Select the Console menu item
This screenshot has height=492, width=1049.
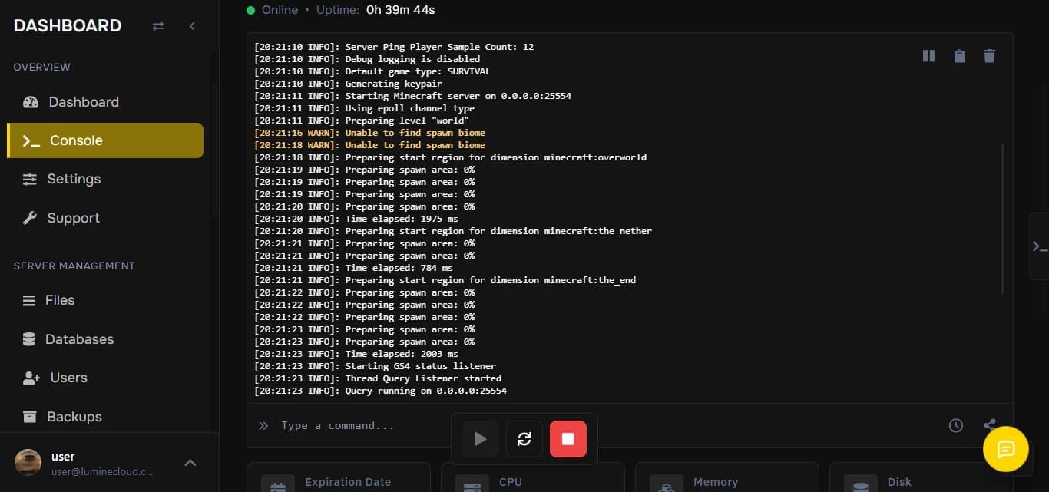[x=105, y=140]
